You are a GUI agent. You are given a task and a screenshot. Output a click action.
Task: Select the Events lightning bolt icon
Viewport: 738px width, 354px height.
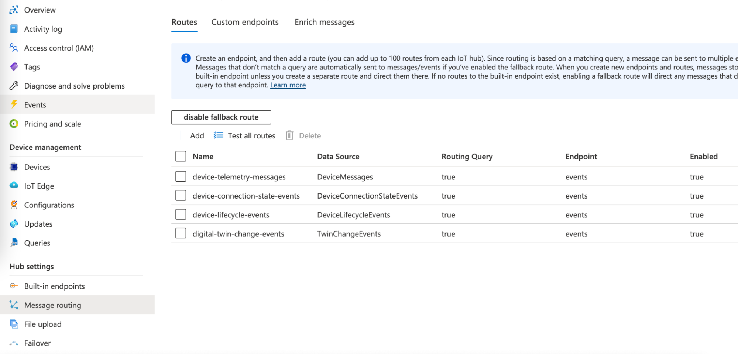(14, 104)
